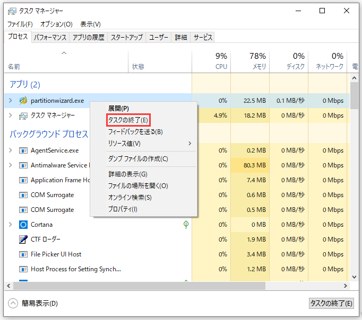The image size is (362, 320).
Task: Click the CTF ローダー pen icon
Action: (23, 239)
